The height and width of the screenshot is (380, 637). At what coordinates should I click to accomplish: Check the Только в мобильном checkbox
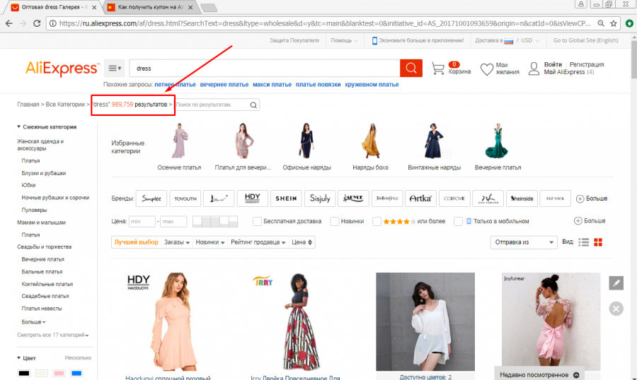(x=459, y=222)
